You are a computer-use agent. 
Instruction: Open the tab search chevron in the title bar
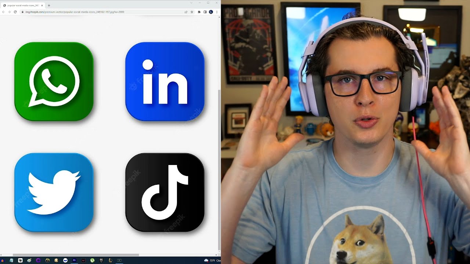(191, 3)
